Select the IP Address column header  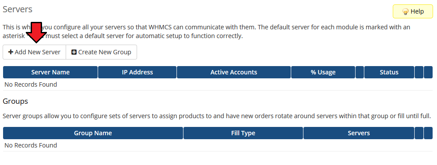[x=137, y=72]
